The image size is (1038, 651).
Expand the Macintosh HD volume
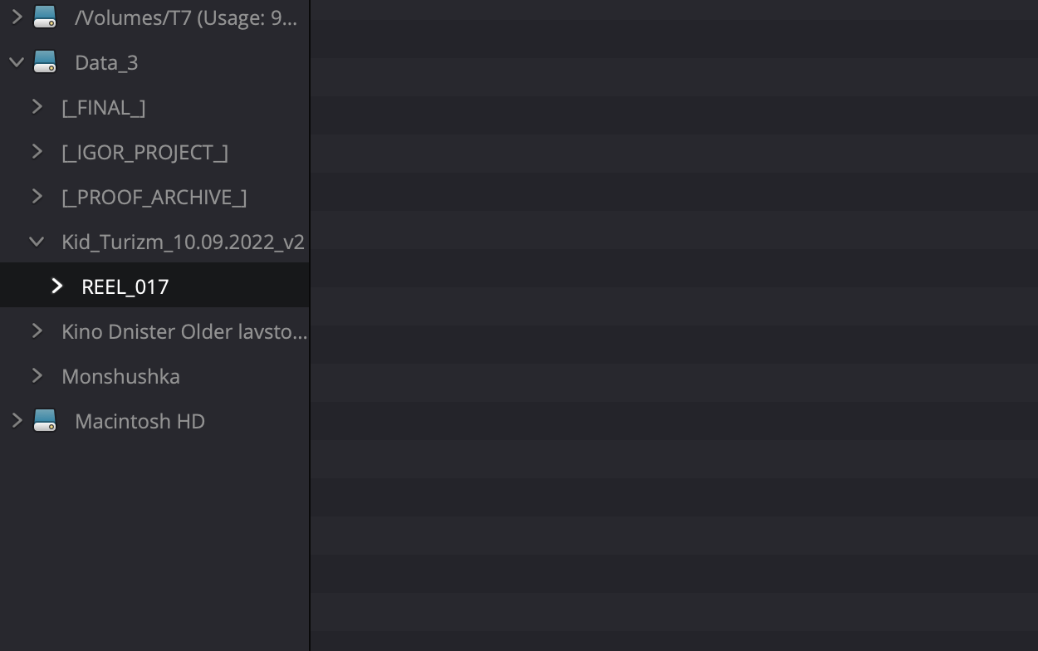17,421
